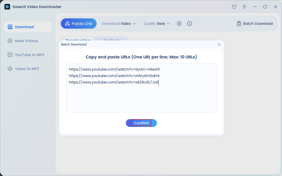
Task: Click Batch Download in the toolbar
Action: pos(255,24)
